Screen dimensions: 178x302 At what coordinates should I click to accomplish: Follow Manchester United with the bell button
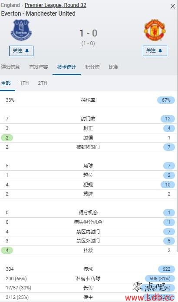(x=155, y=51)
